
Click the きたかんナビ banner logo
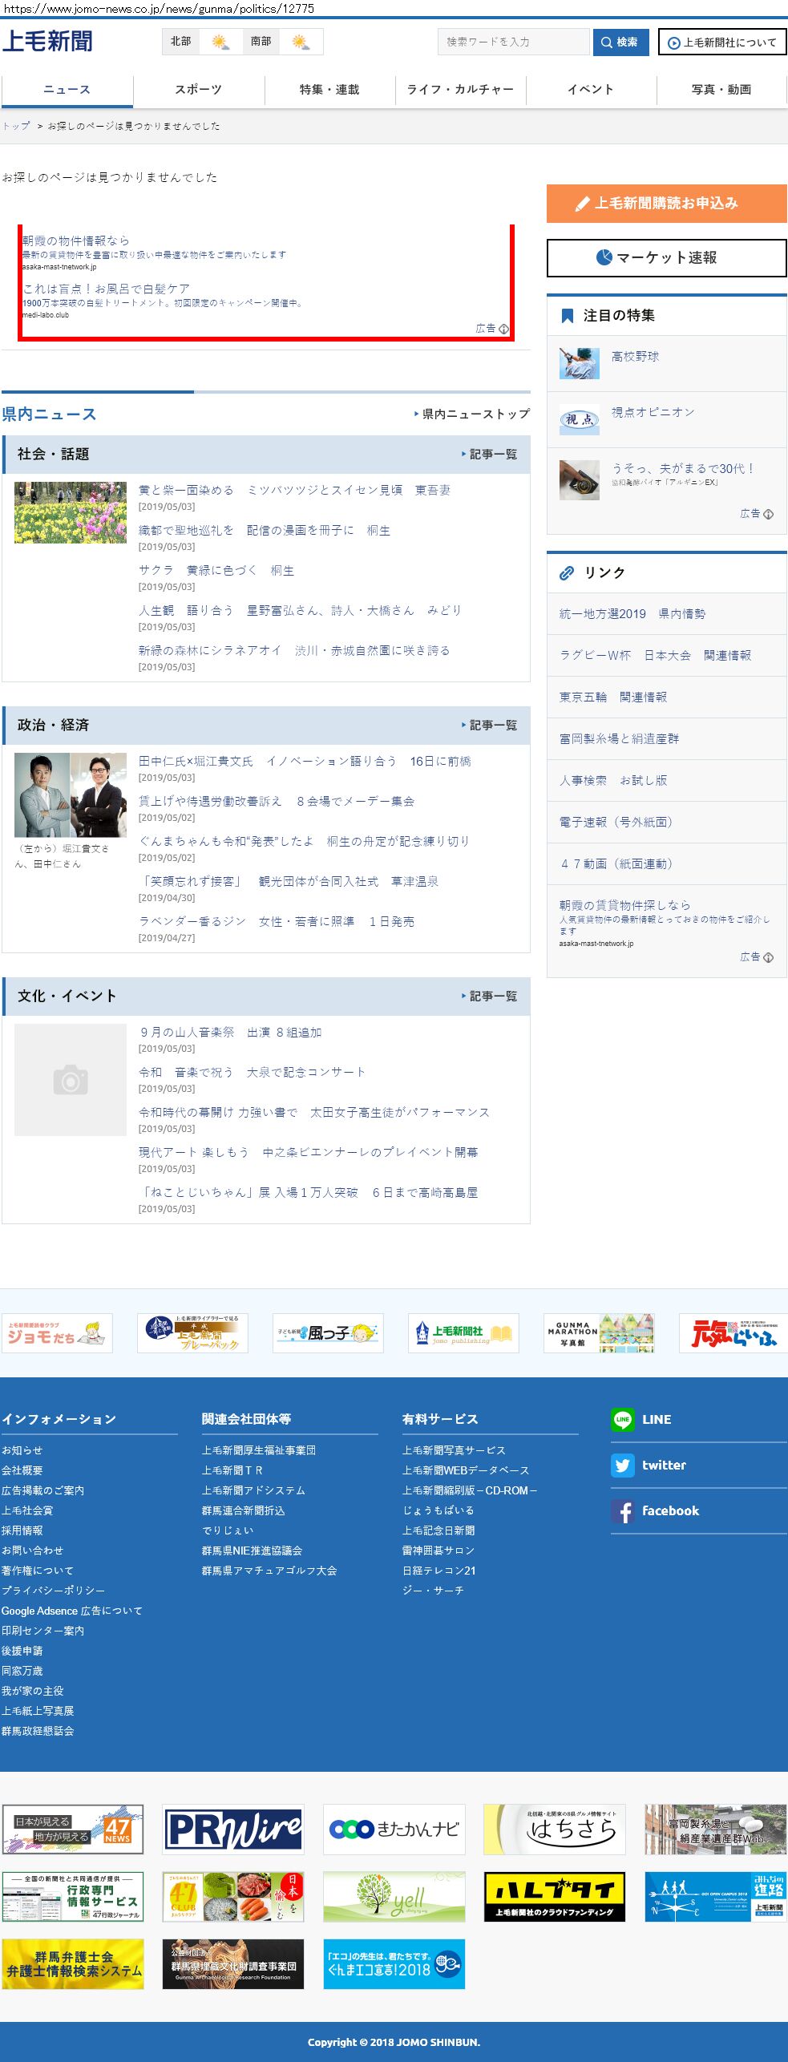tap(394, 1830)
